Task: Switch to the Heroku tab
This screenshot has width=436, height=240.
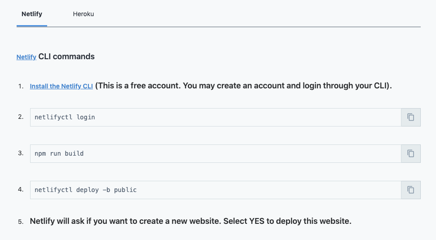Action: click(x=84, y=14)
